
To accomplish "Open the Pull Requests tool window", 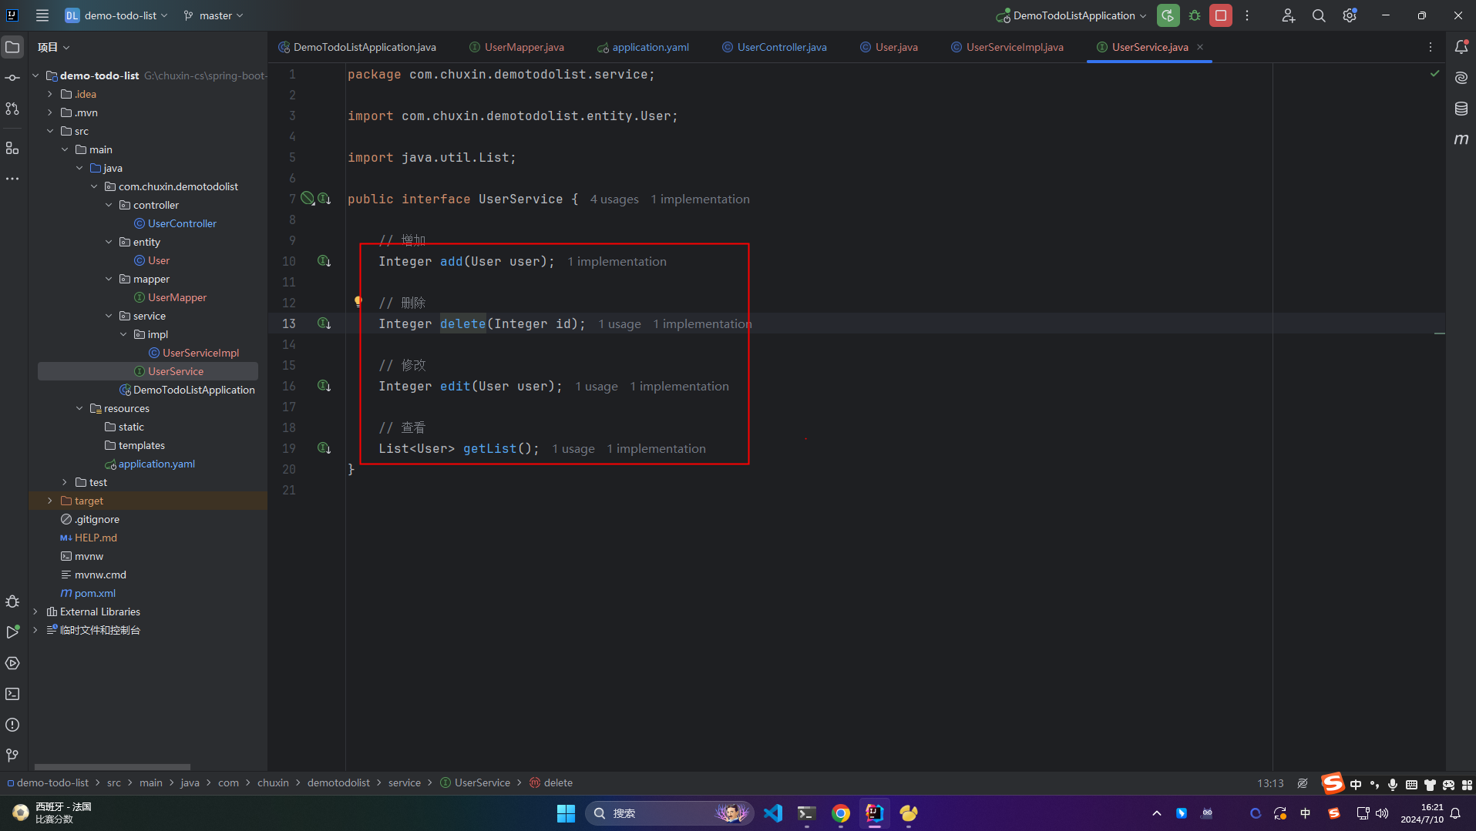I will coord(12,109).
